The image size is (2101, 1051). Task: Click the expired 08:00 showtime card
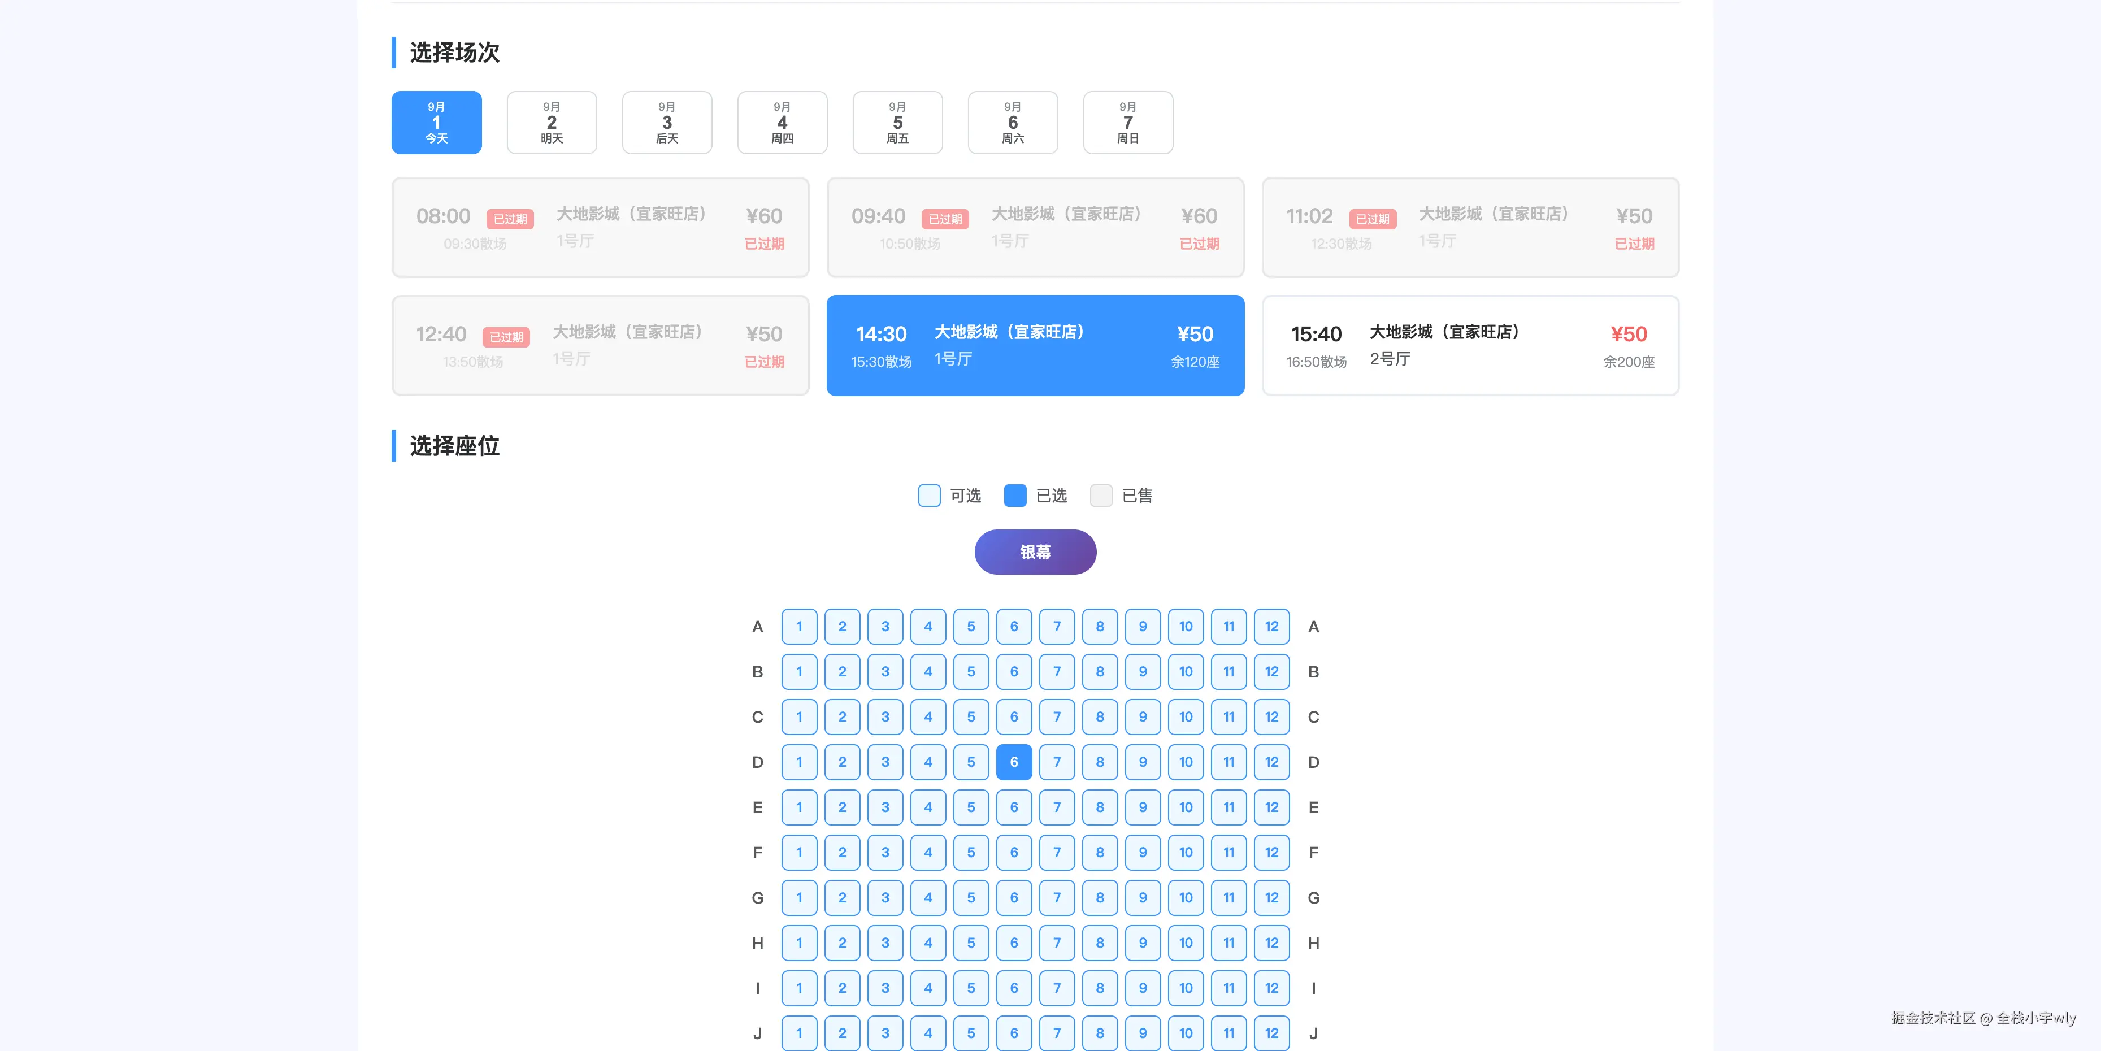pos(600,228)
